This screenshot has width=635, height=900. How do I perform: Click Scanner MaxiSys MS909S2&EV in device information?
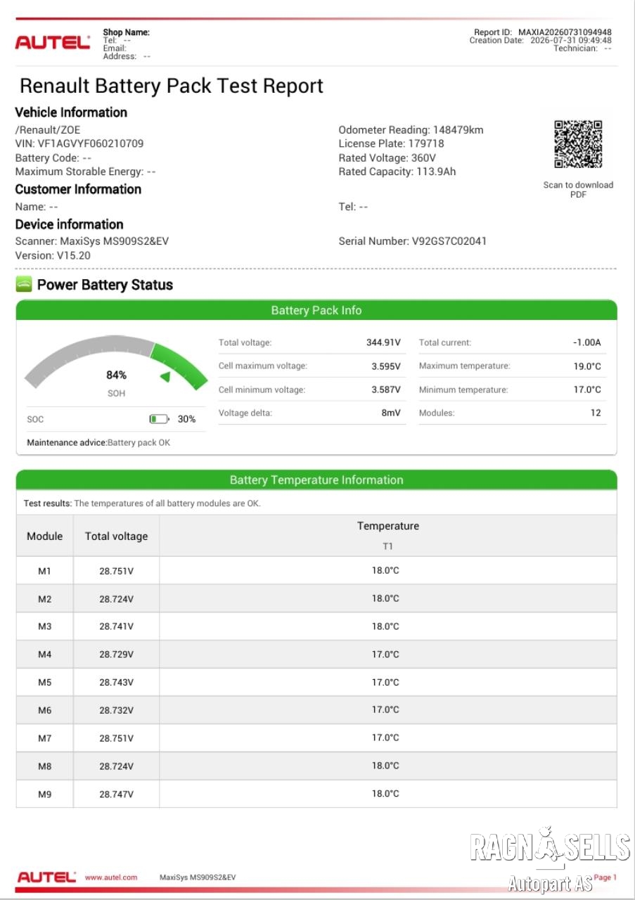(x=92, y=241)
